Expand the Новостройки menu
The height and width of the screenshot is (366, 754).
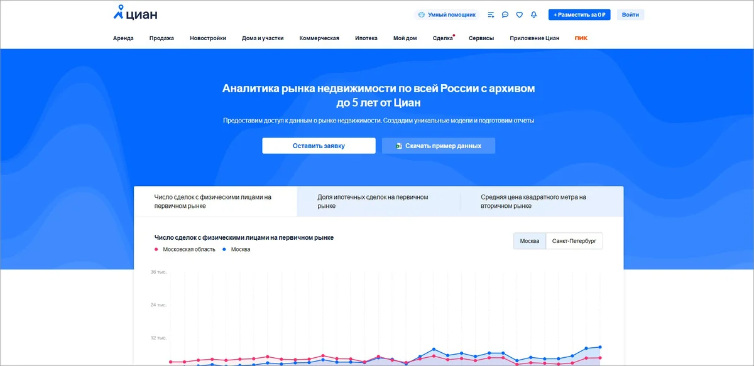(x=208, y=38)
